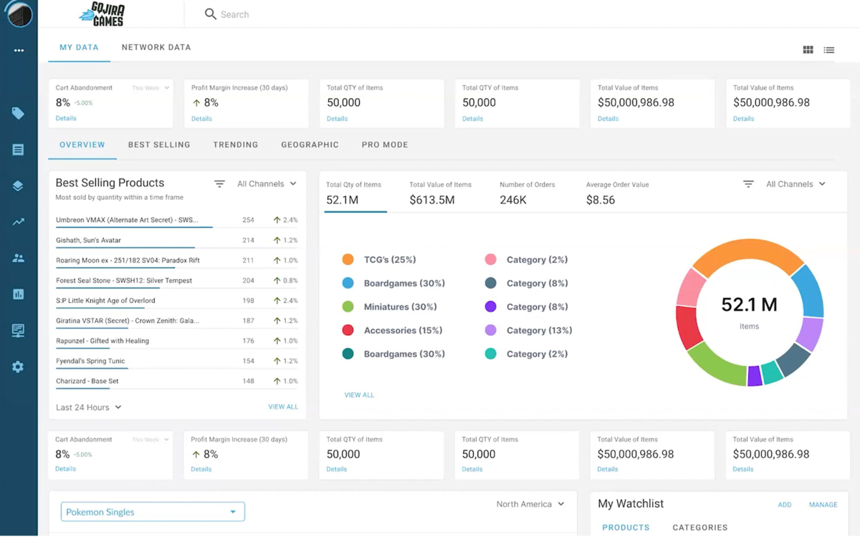This screenshot has width=860, height=537.
Task: Select the Number of Orders 246K metric
Action: pyautogui.click(x=527, y=193)
